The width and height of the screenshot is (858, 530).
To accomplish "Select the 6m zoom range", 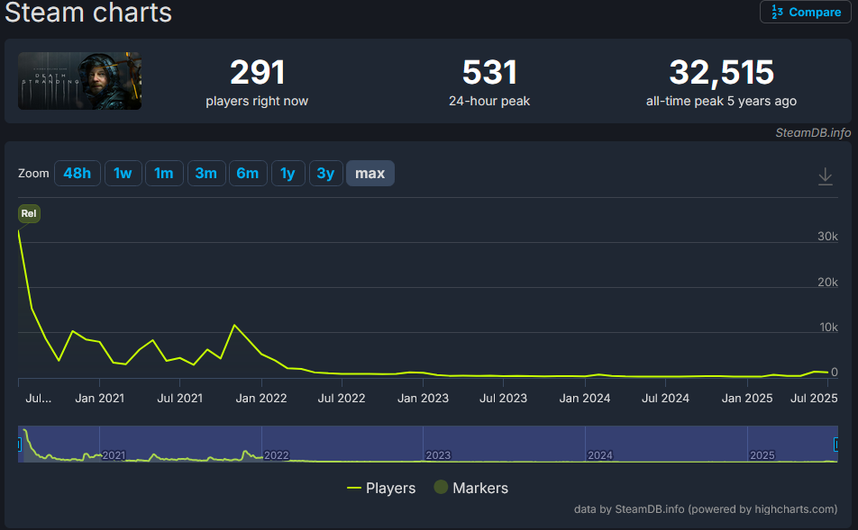I will click(x=248, y=173).
